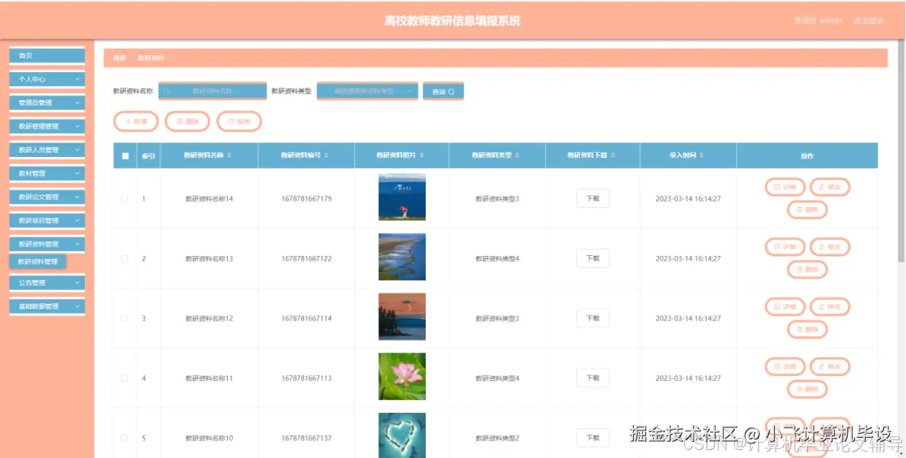Check the checkbox for row 1
This screenshot has height=458, width=906.
pyautogui.click(x=124, y=197)
